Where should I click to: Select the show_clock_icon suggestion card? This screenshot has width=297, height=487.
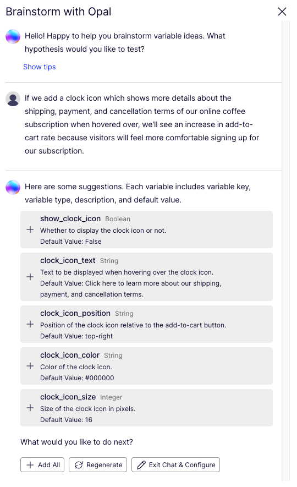tap(146, 230)
